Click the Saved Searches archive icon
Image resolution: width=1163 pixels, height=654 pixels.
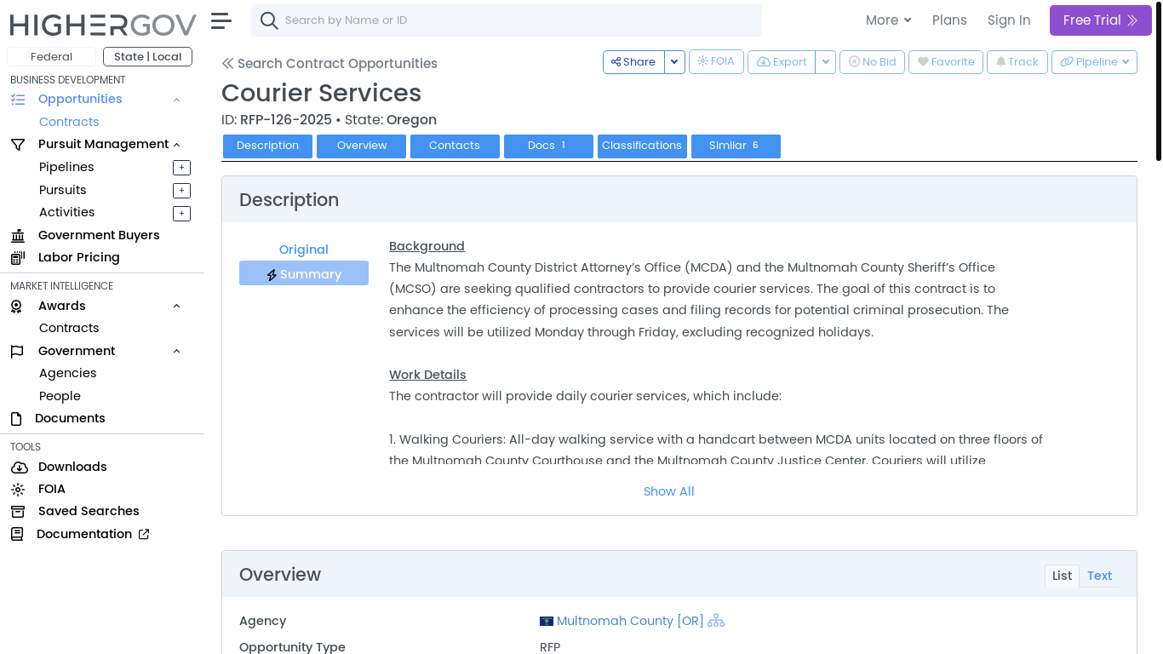click(x=18, y=512)
